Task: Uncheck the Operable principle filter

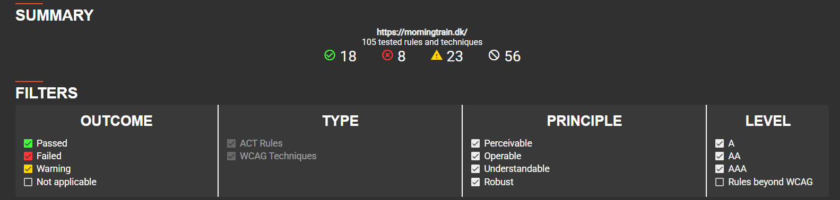Action: (x=475, y=156)
